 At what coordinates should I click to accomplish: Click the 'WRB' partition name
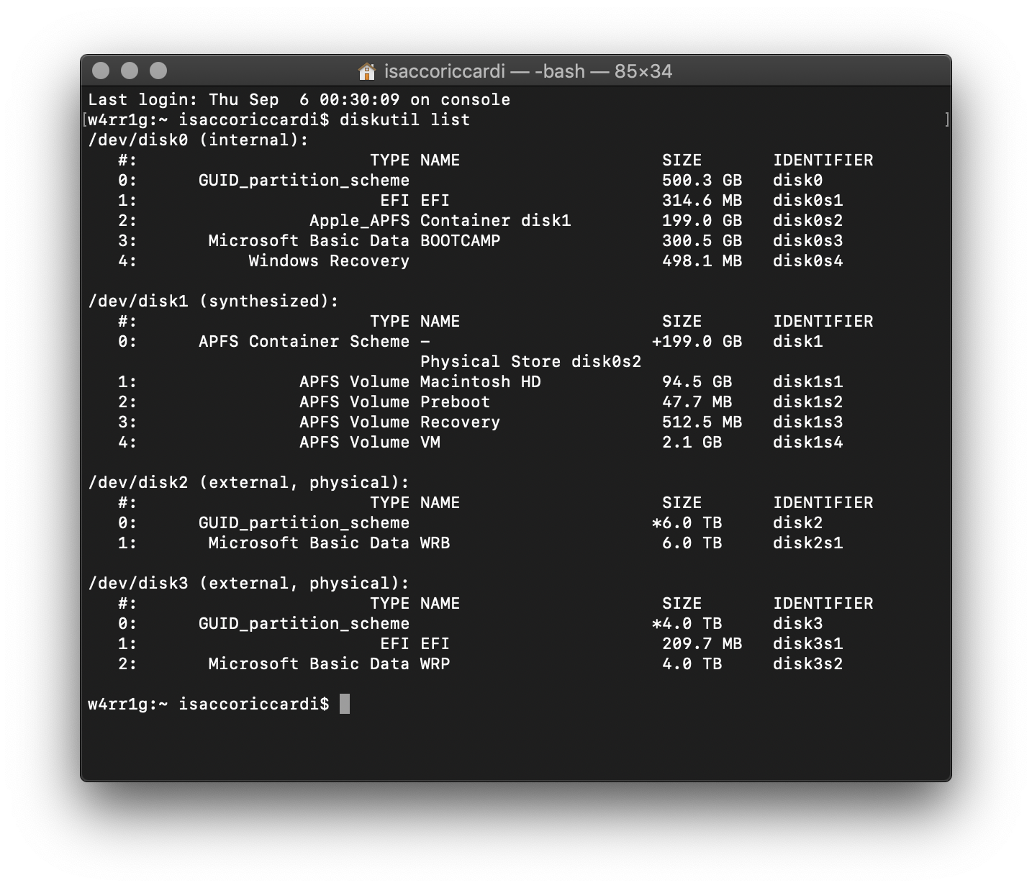(x=435, y=543)
